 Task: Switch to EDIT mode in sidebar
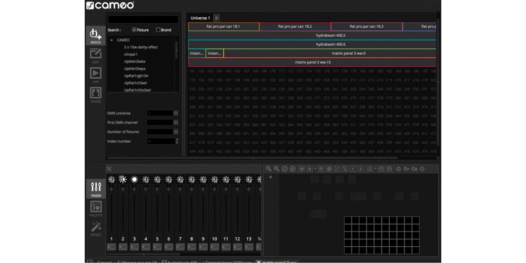[x=96, y=55]
